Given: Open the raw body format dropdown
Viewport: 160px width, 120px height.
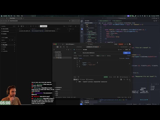Looking at the screenshot, I should pyautogui.click(x=75, y=58).
